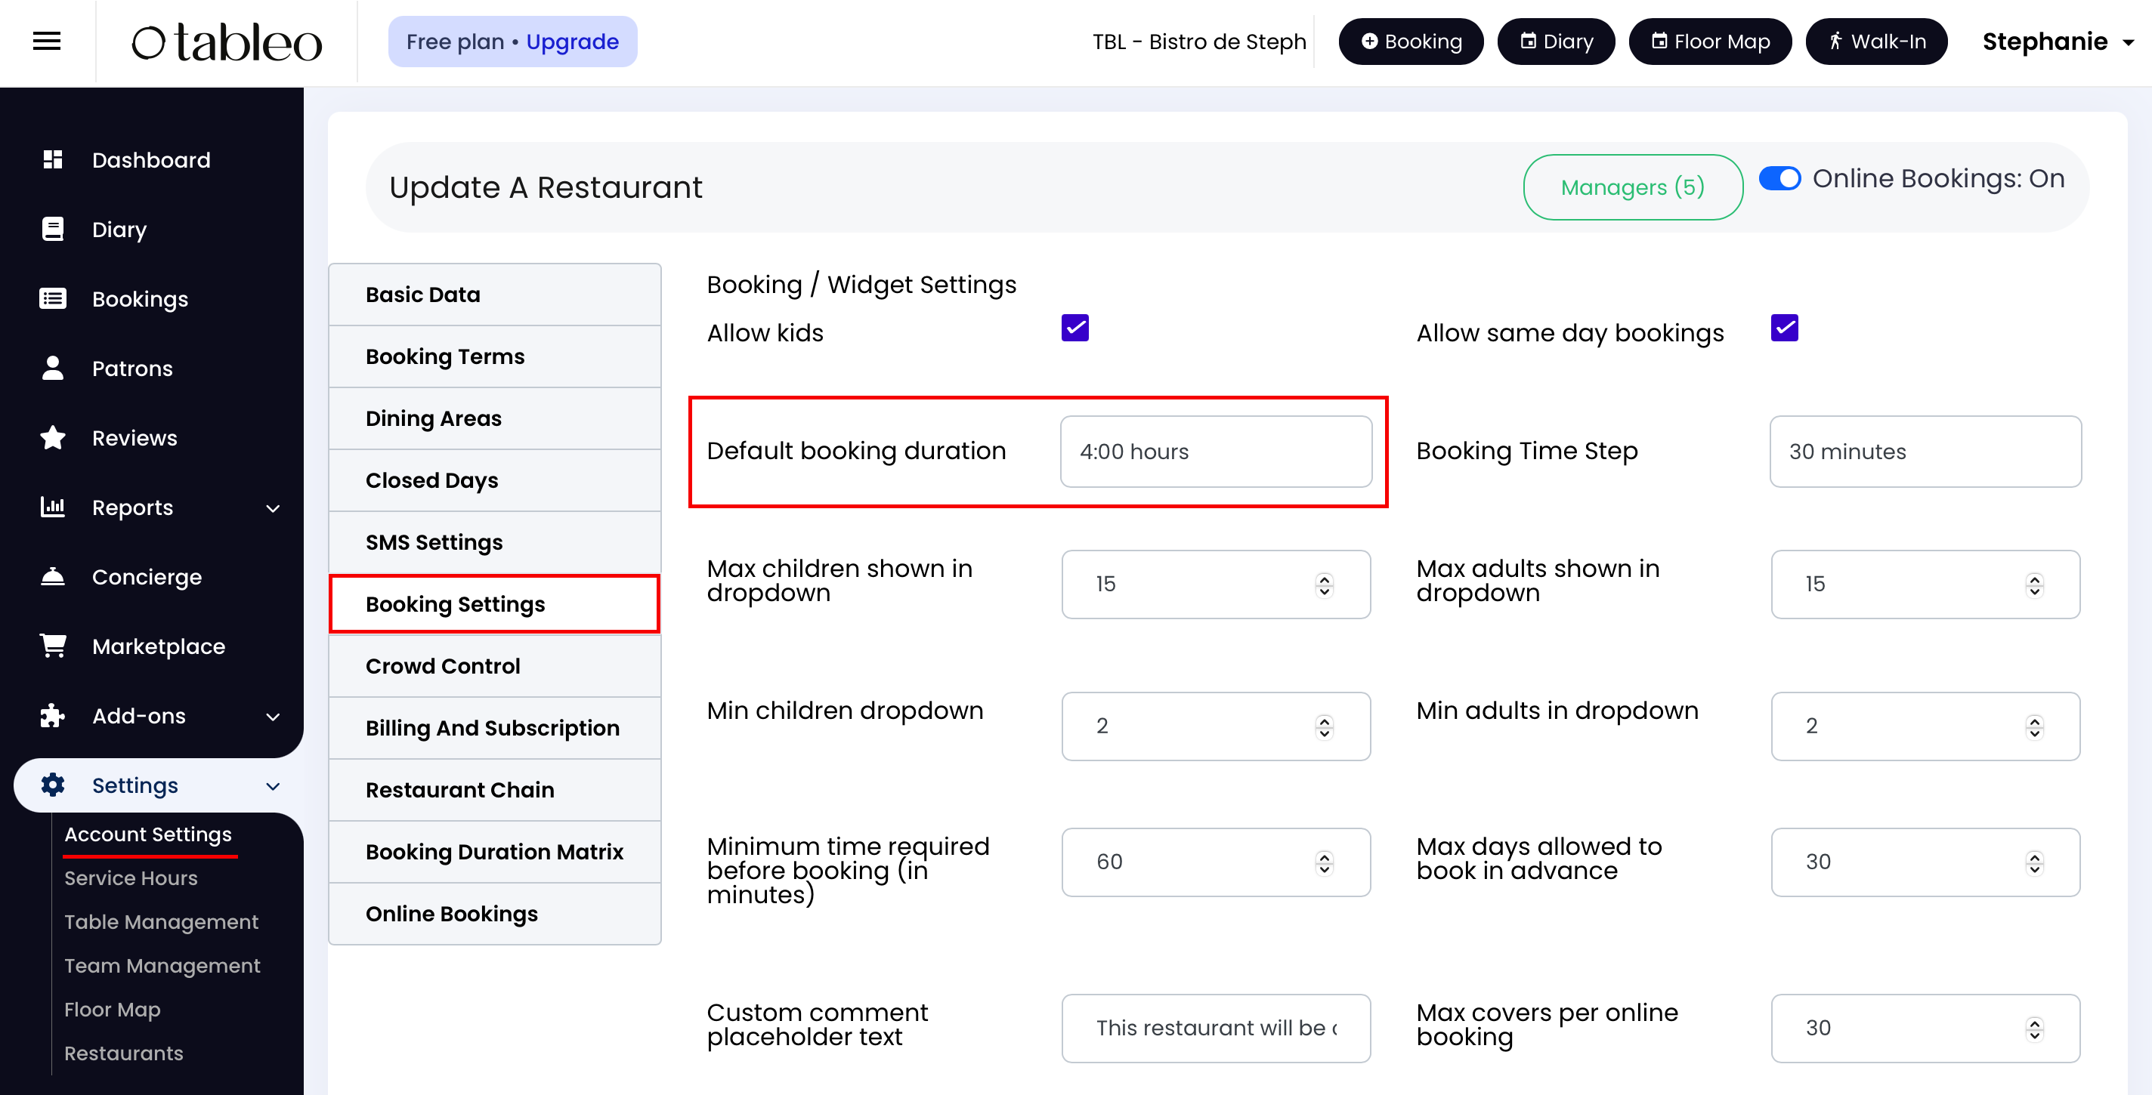Open the hamburger menu icon
This screenshot has height=1095, width=2152.
point(47,41)
